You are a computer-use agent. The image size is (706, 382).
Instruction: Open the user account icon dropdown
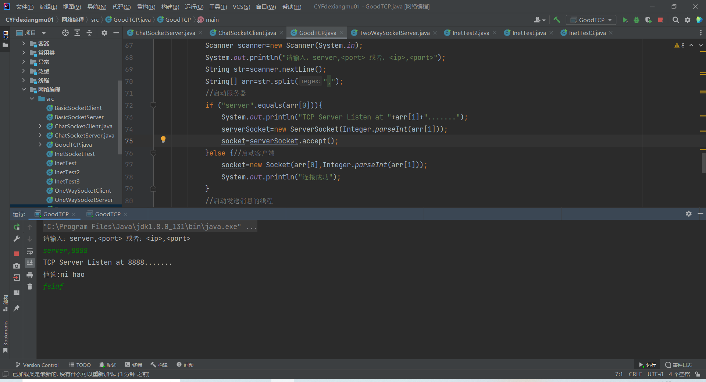pos(539,20)
